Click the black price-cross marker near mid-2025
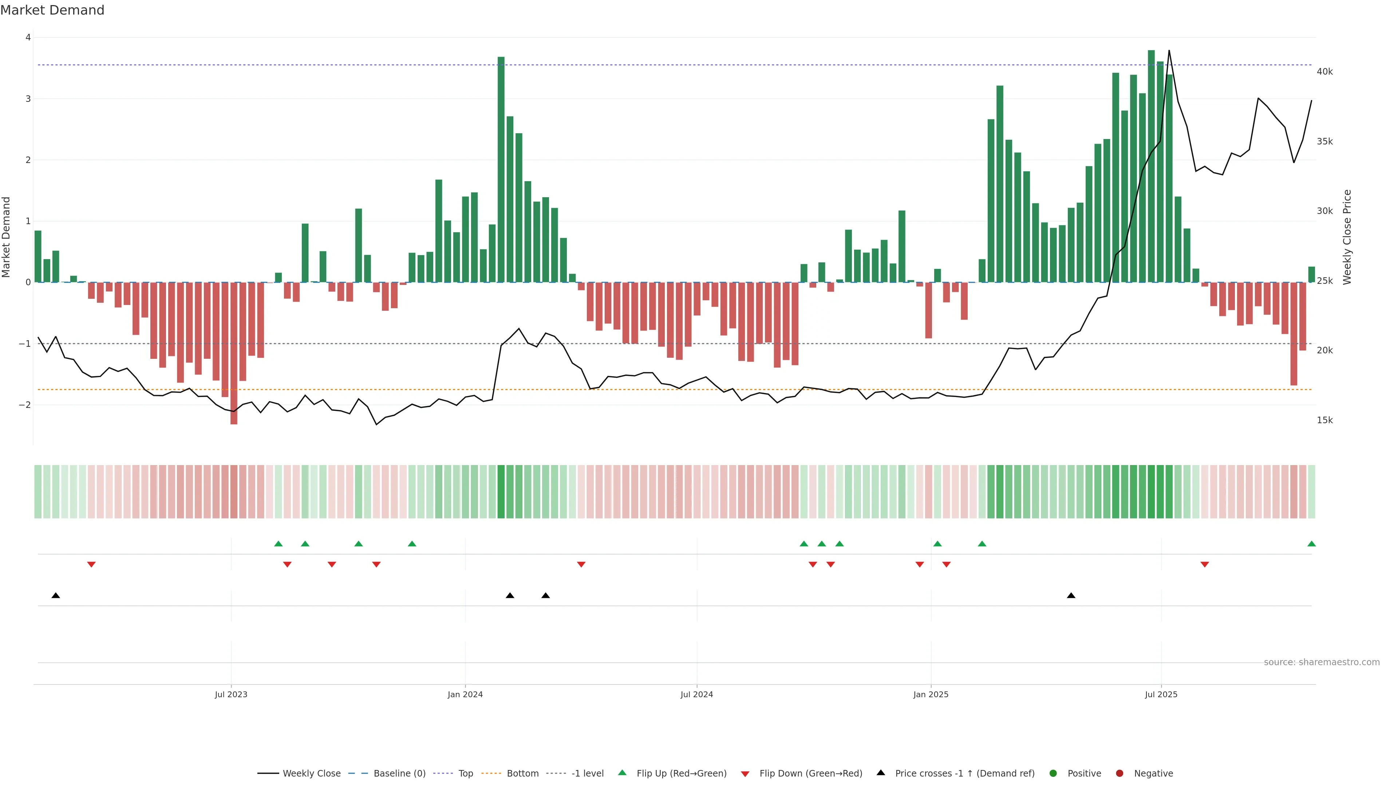This screenshot has width=1398, height=786. [x=1071, y=596]
